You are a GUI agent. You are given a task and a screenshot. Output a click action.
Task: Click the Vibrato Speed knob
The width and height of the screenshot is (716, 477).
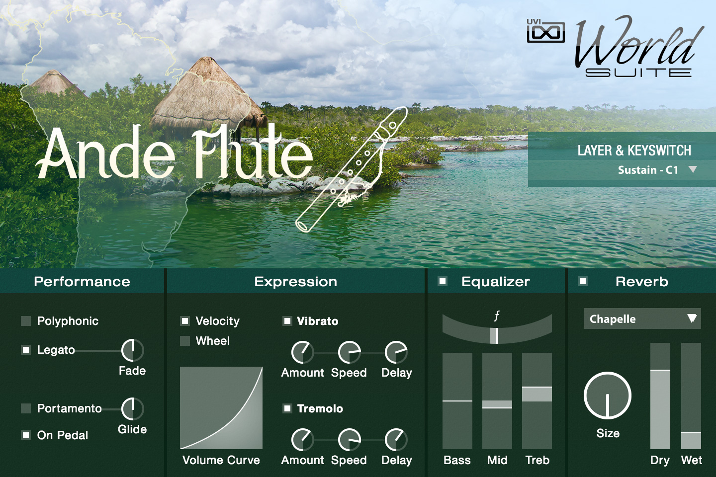click(x=350, y=352)
